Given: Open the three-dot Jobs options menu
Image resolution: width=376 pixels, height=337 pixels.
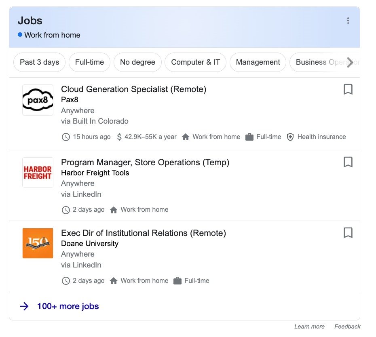Looking at the screenshot, I should click(348, 21).
